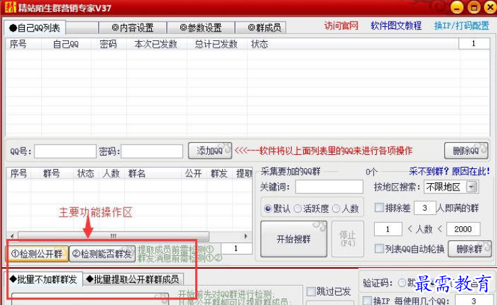The width and height of the screenshot is (497, 305).
Task: Click the 人即满的群 number field
Action: point(425,207)
